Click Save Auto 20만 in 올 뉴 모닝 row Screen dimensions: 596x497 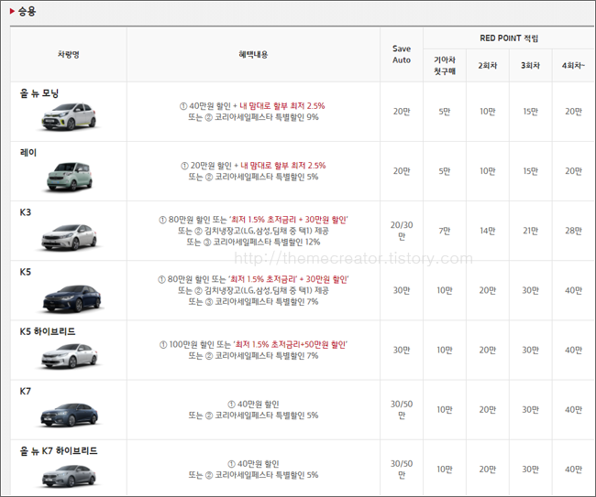point(402,112)
